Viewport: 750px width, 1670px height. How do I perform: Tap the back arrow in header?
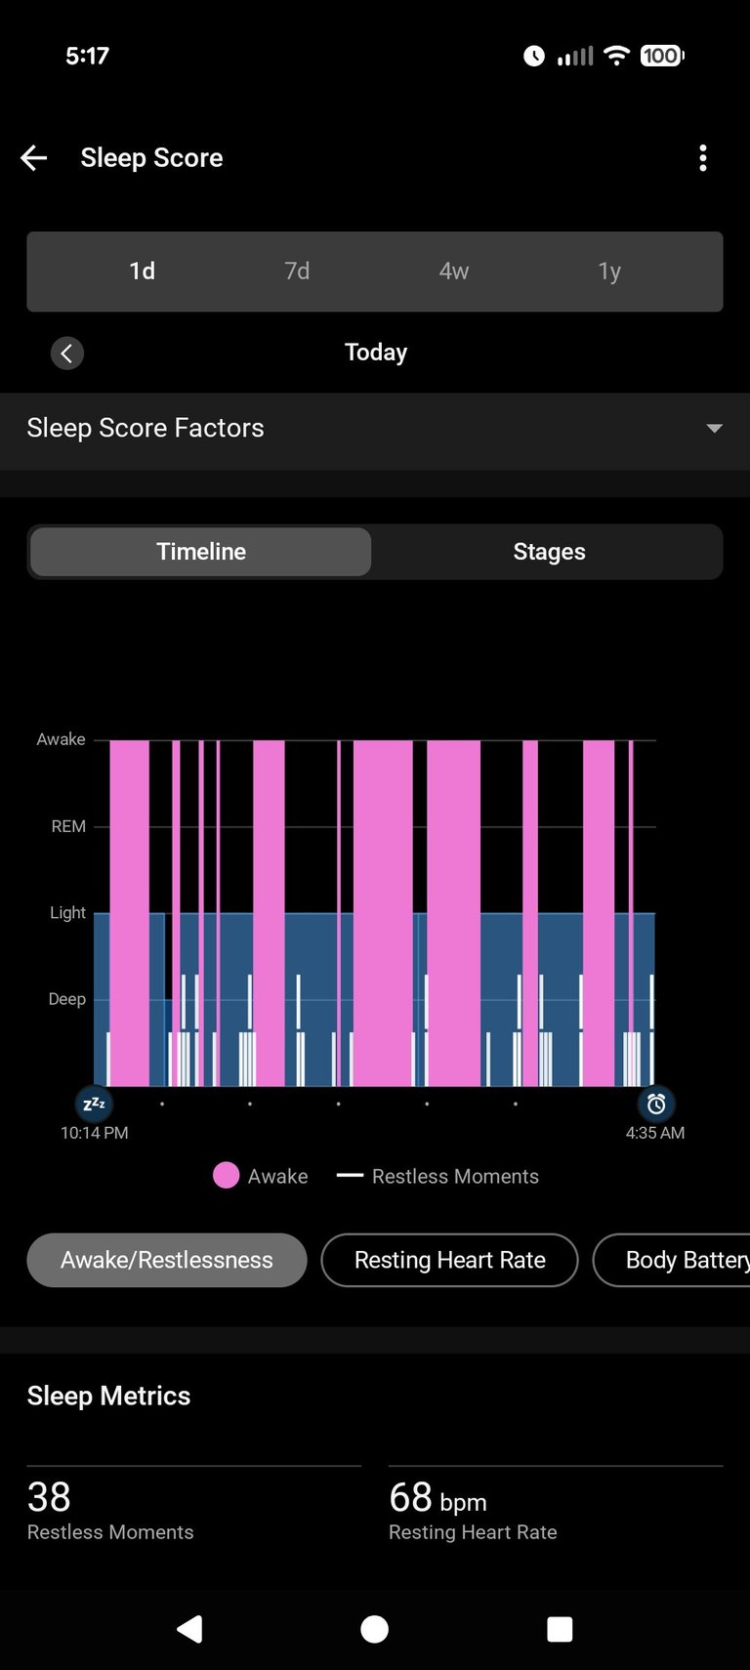tap(34, 158)
